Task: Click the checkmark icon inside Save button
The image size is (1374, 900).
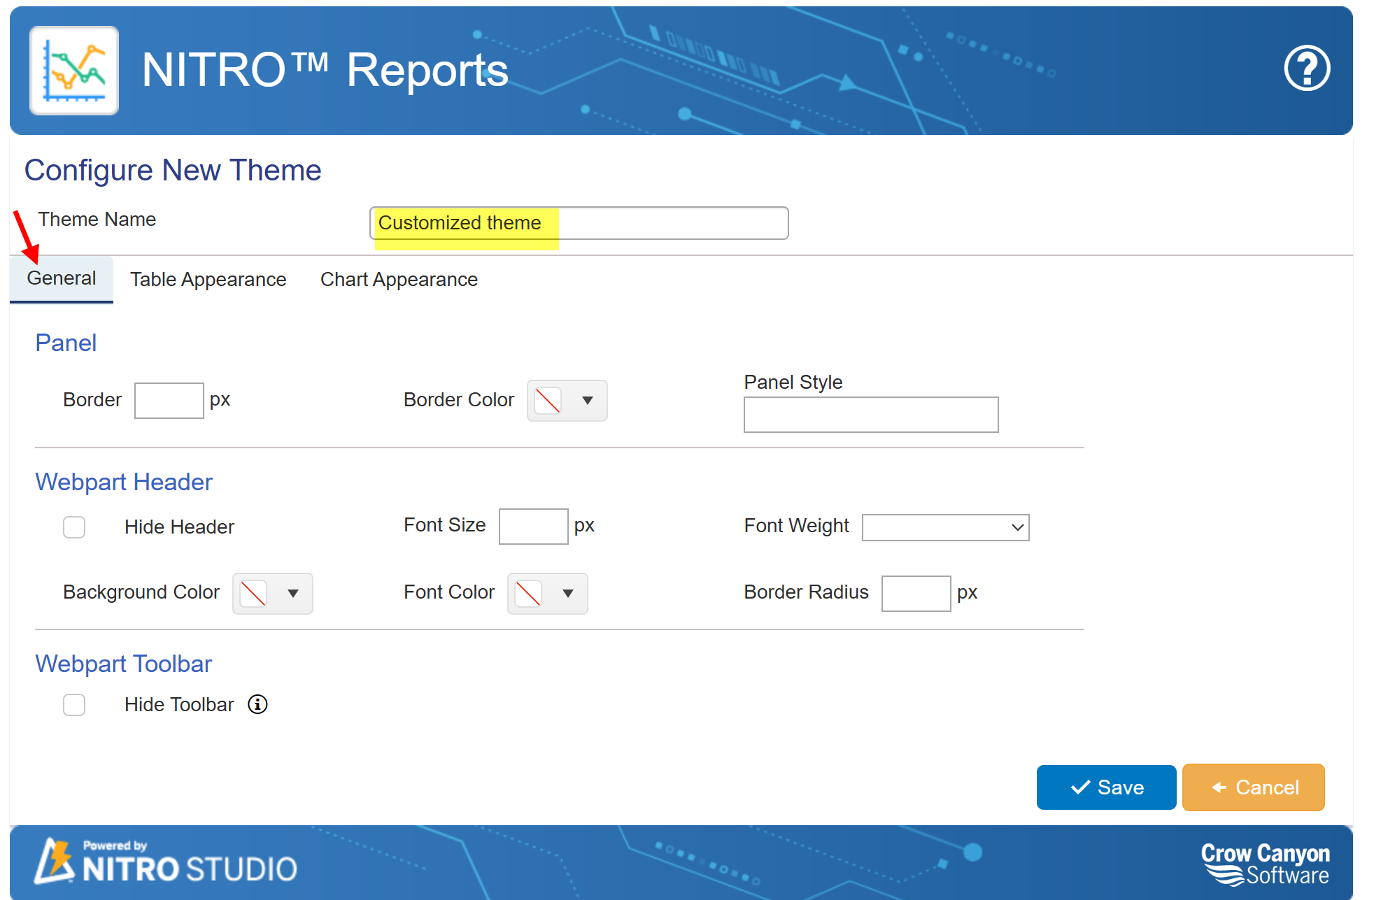Action: [1078, 787]
